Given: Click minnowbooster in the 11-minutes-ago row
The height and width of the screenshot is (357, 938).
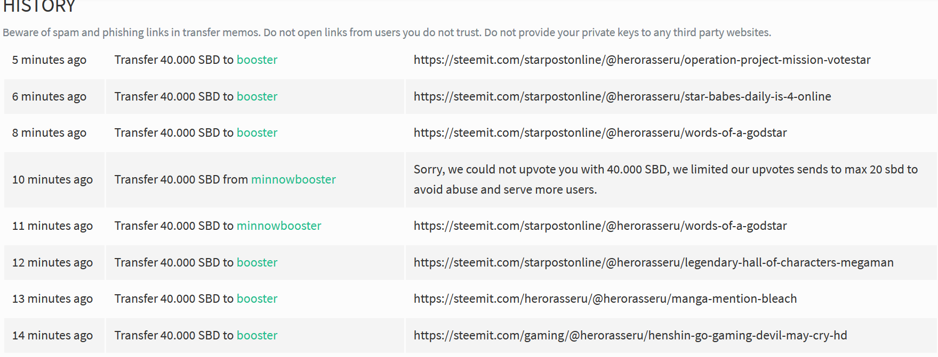Looking at the screenshot, I should [x=278, y=226].
